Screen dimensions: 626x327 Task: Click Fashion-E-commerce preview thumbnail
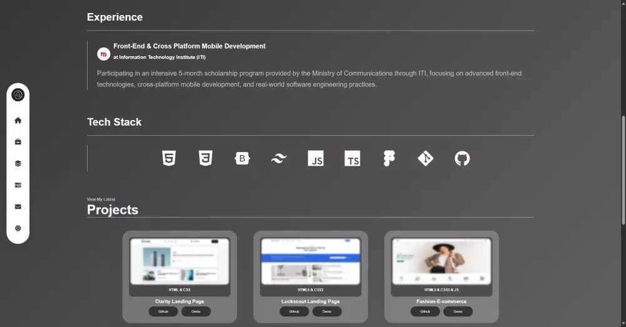click(441, 261)
